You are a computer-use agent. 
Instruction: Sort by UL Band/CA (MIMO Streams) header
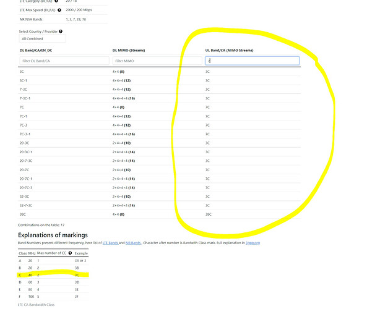point(230,50)
